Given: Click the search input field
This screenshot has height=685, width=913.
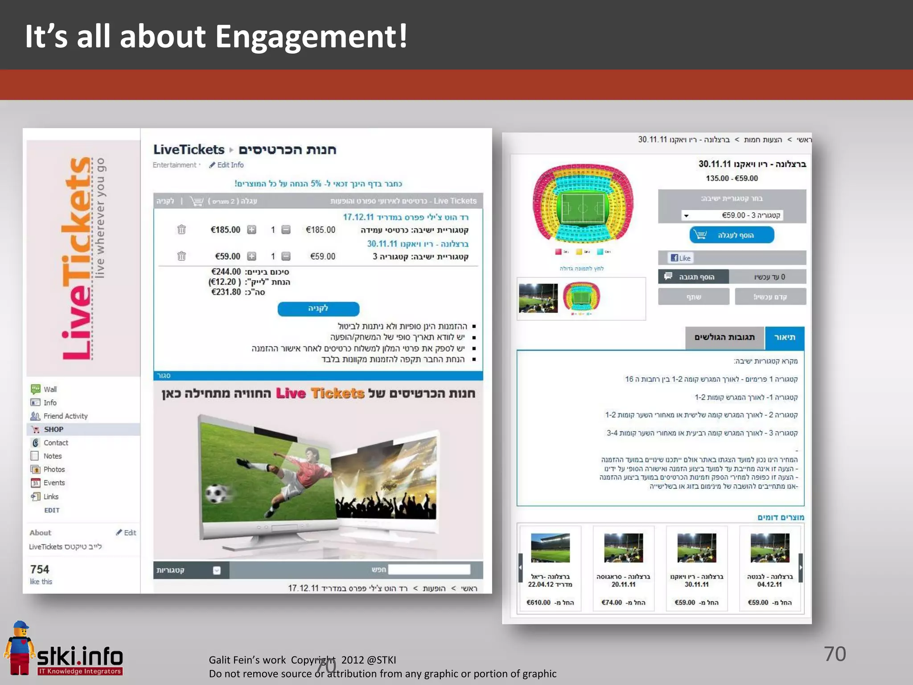Looking at the screenshot, I should click(429, 569).
